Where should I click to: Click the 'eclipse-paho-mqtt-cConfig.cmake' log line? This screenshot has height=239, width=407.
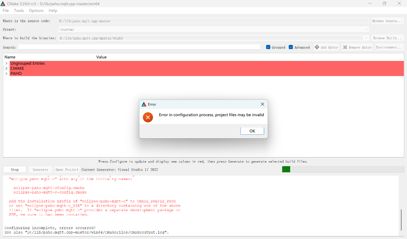pos(49,188)
